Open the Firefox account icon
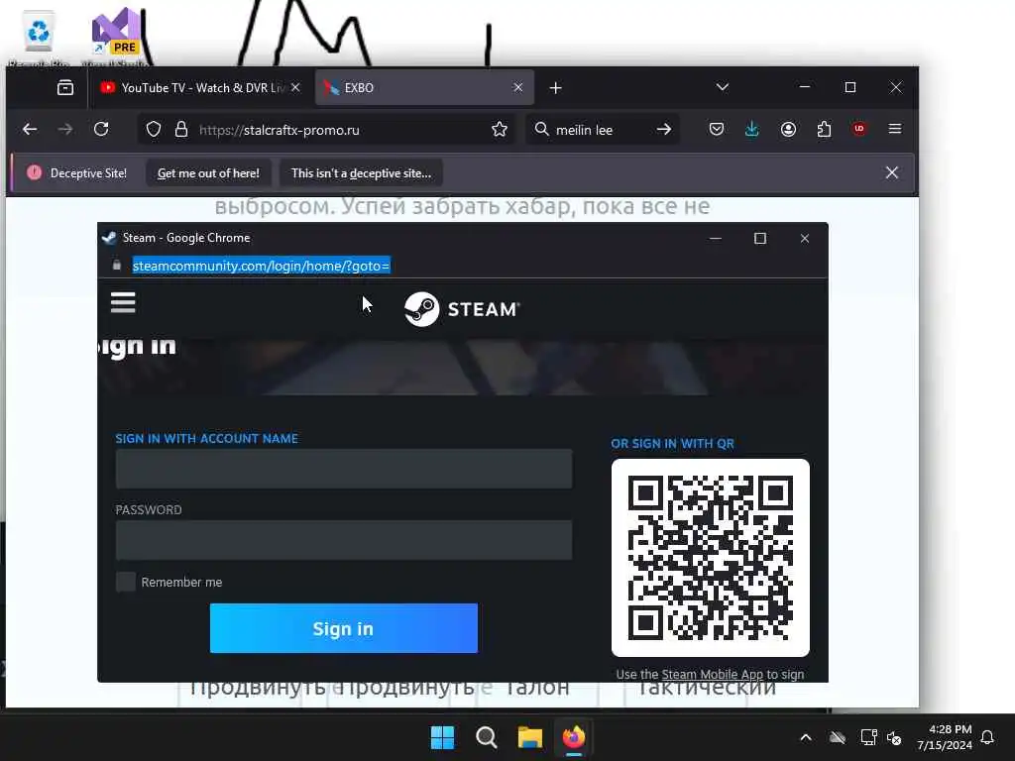 click(x=788, y=130)
